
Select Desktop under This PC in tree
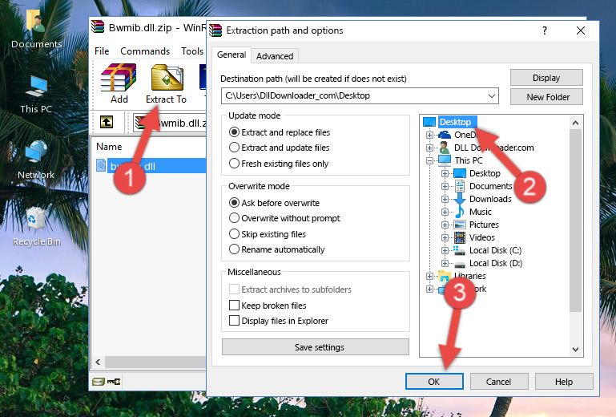click(x=485, y=173)
